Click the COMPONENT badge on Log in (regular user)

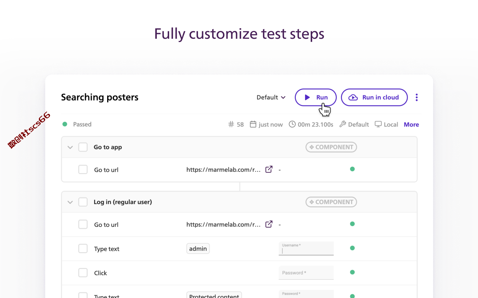(x=331, y=202)
